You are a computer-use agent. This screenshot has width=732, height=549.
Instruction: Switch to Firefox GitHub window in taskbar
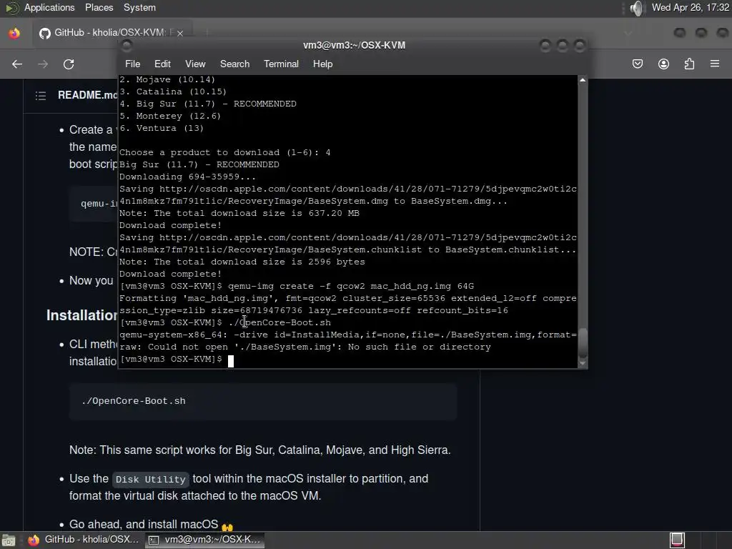click(x=83, y=540)
